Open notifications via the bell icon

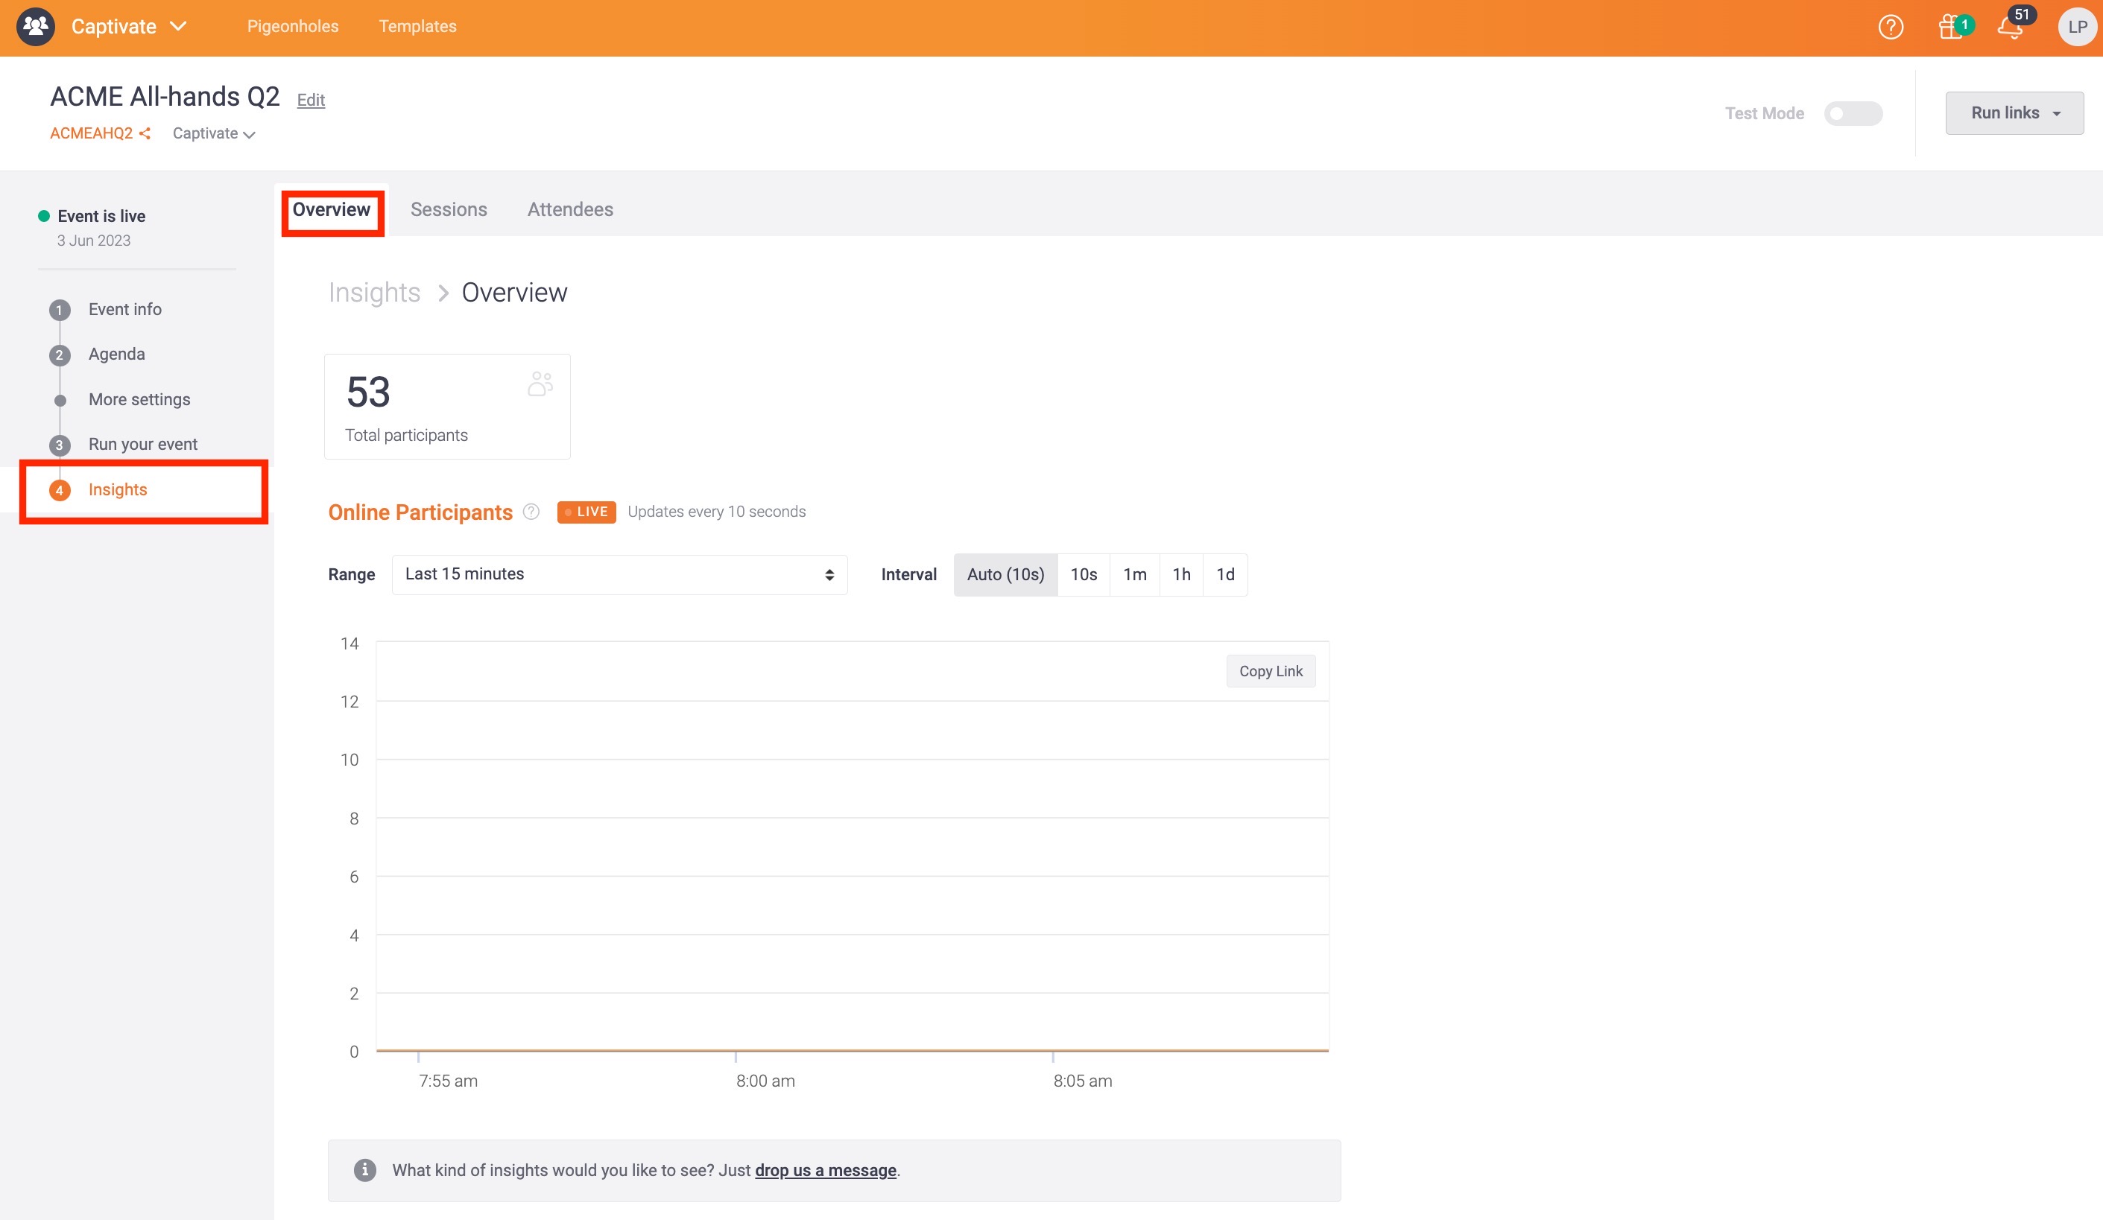[2011, 28]
